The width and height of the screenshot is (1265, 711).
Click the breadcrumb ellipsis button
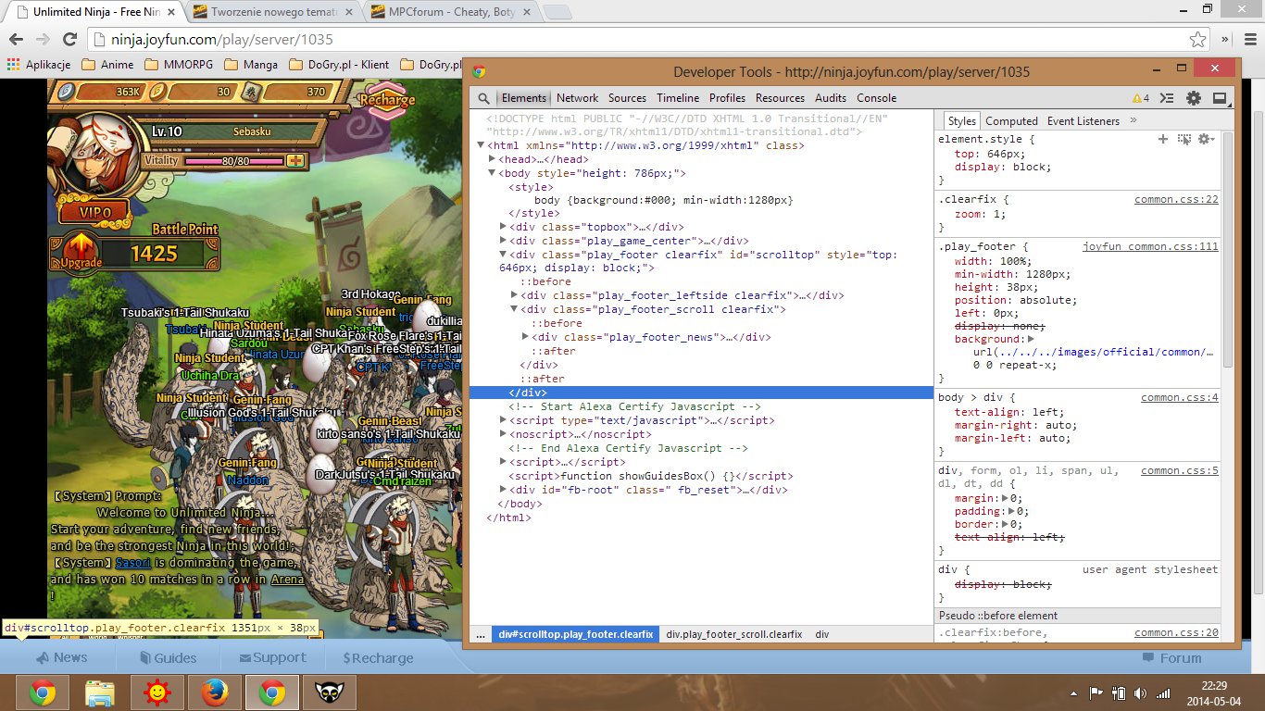click(x=480, y=635)
